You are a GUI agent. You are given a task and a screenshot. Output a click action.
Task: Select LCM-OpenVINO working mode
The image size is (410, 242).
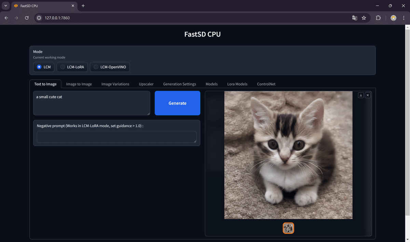tap(96, 67)
